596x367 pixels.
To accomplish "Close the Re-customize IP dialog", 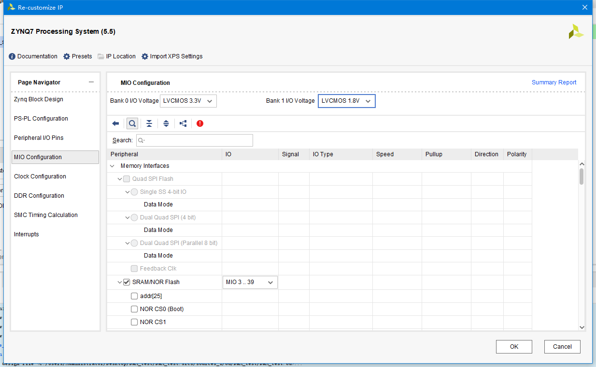I will (x=585, y=7).
